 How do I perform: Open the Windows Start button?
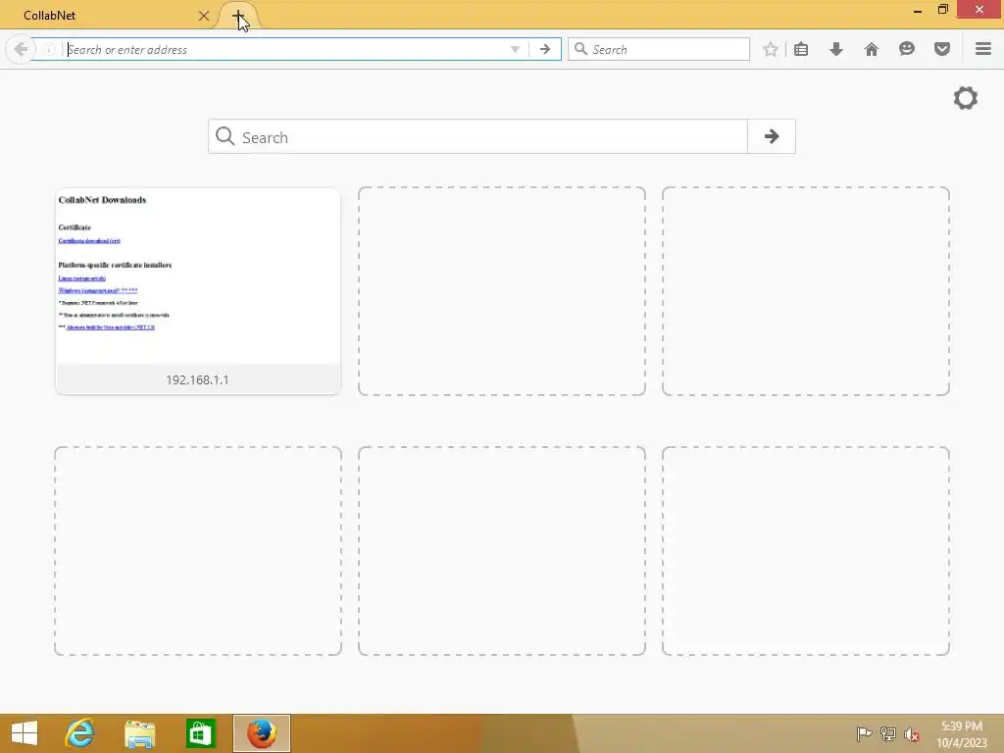click(x=25, y=733)
